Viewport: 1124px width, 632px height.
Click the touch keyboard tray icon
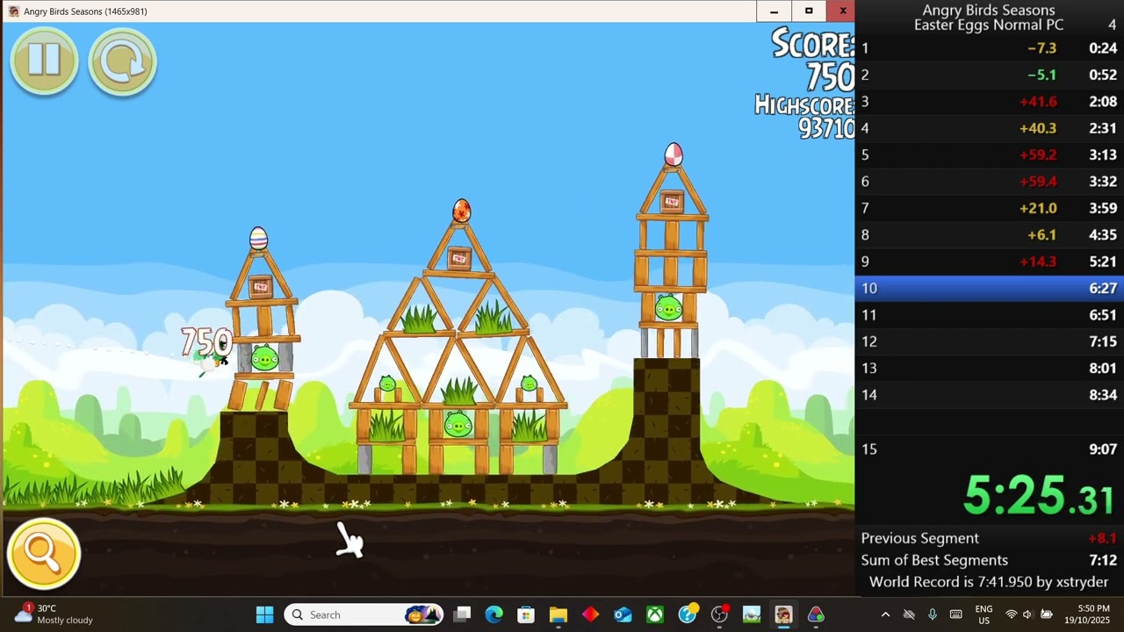click(x=955, y=614)
